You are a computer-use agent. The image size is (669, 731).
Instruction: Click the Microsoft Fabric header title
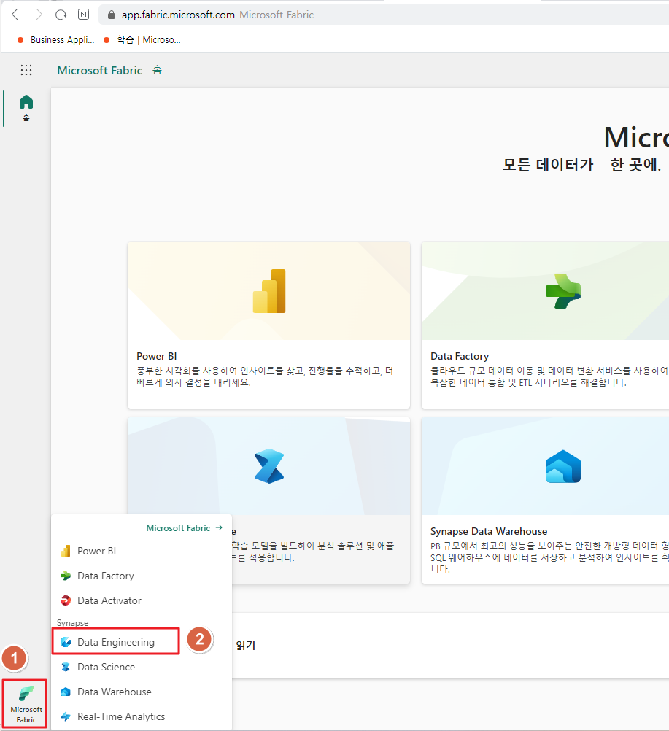(x=100, y=70)
